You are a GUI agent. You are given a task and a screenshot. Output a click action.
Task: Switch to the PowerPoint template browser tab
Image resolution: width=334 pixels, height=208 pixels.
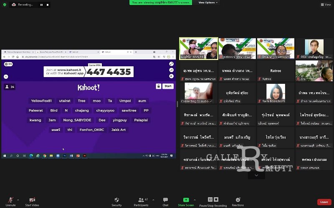coord(51,52)
